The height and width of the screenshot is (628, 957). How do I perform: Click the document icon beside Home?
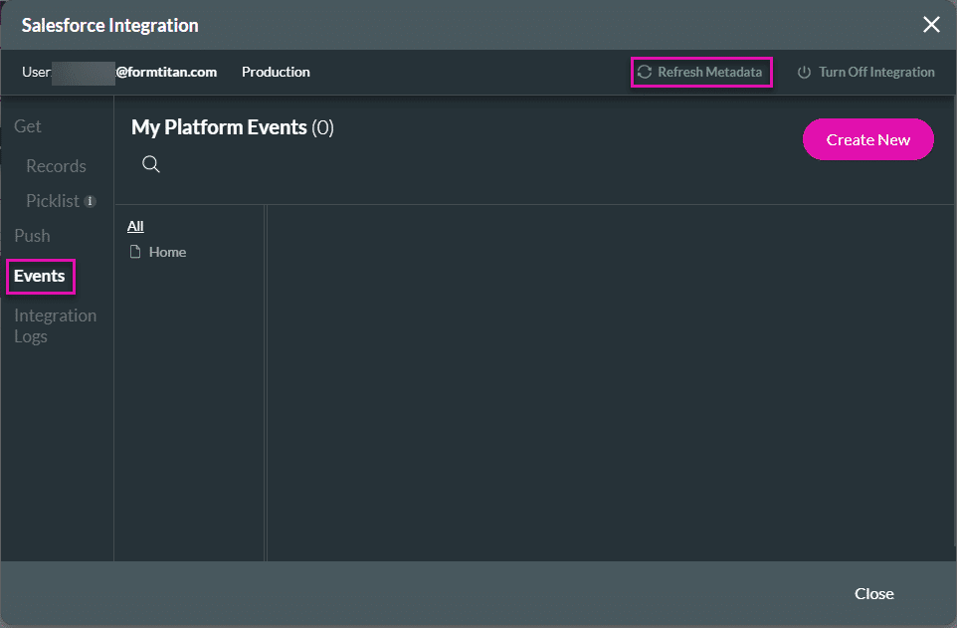(x=136, y=252)
